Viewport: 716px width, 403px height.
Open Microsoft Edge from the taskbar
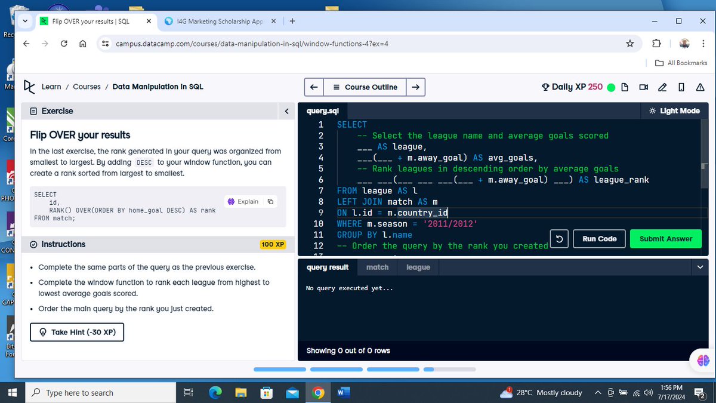[x=215, y=392]
